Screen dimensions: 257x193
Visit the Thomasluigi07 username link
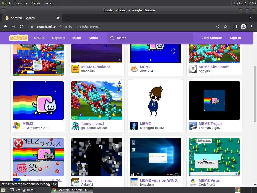click(x=210, y=128)
